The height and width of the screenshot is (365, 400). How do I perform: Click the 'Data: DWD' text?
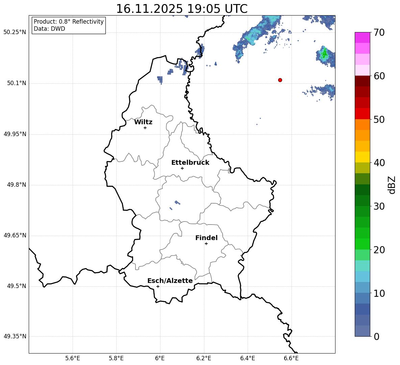49,29
